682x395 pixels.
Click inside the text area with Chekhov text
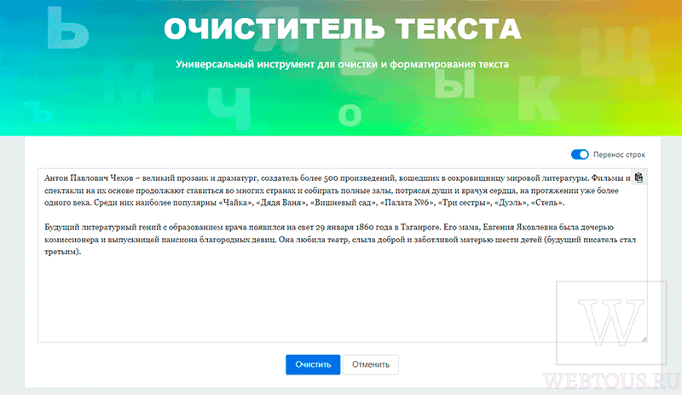pyautogui.click(x=343, y=255)
